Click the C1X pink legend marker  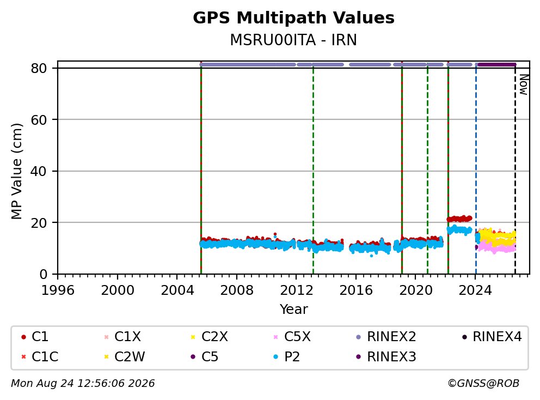(106, 337)
